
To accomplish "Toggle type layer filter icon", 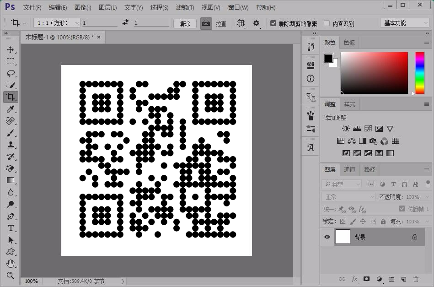I will pos(393,184).
